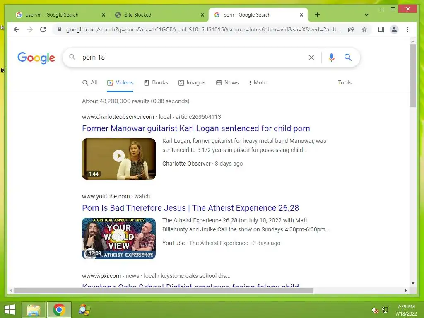Go back to the previous page

[x=17, y=29]
